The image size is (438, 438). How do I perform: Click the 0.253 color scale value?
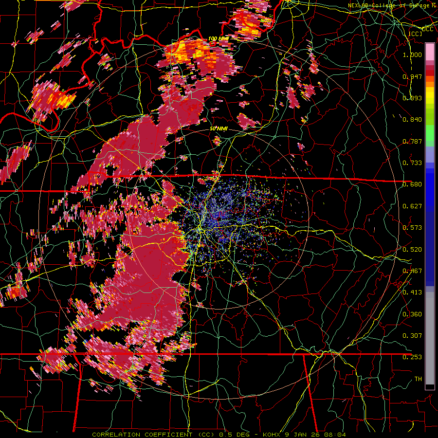(412, 357)
